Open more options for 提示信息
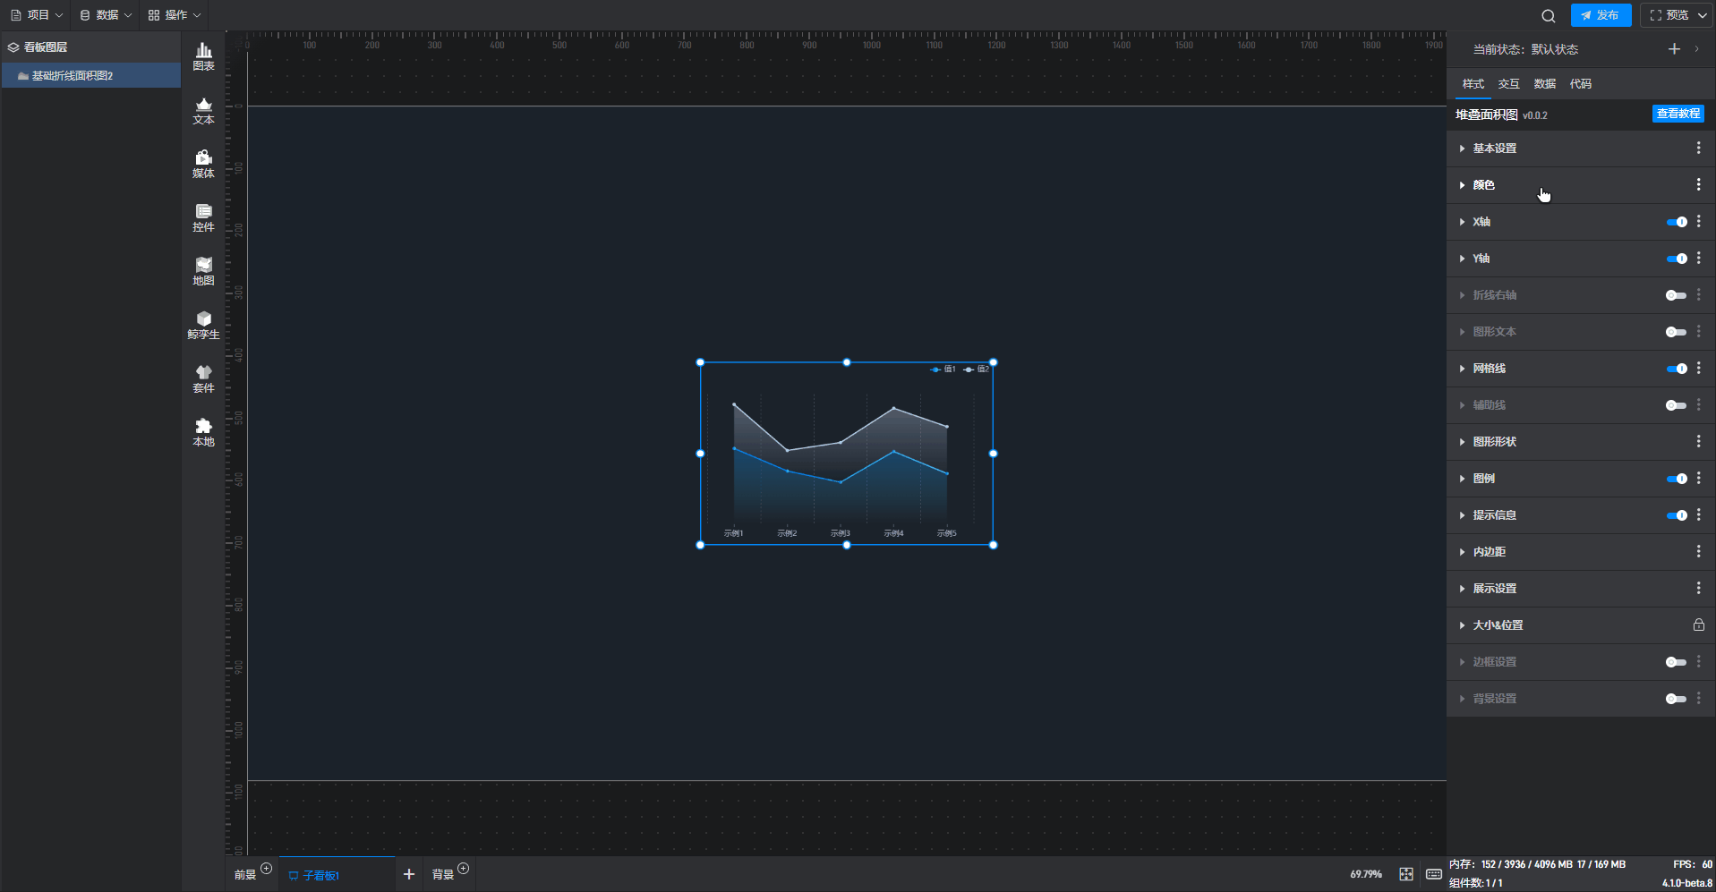Screen dimensions: 1716x892 click(1698, 515)
